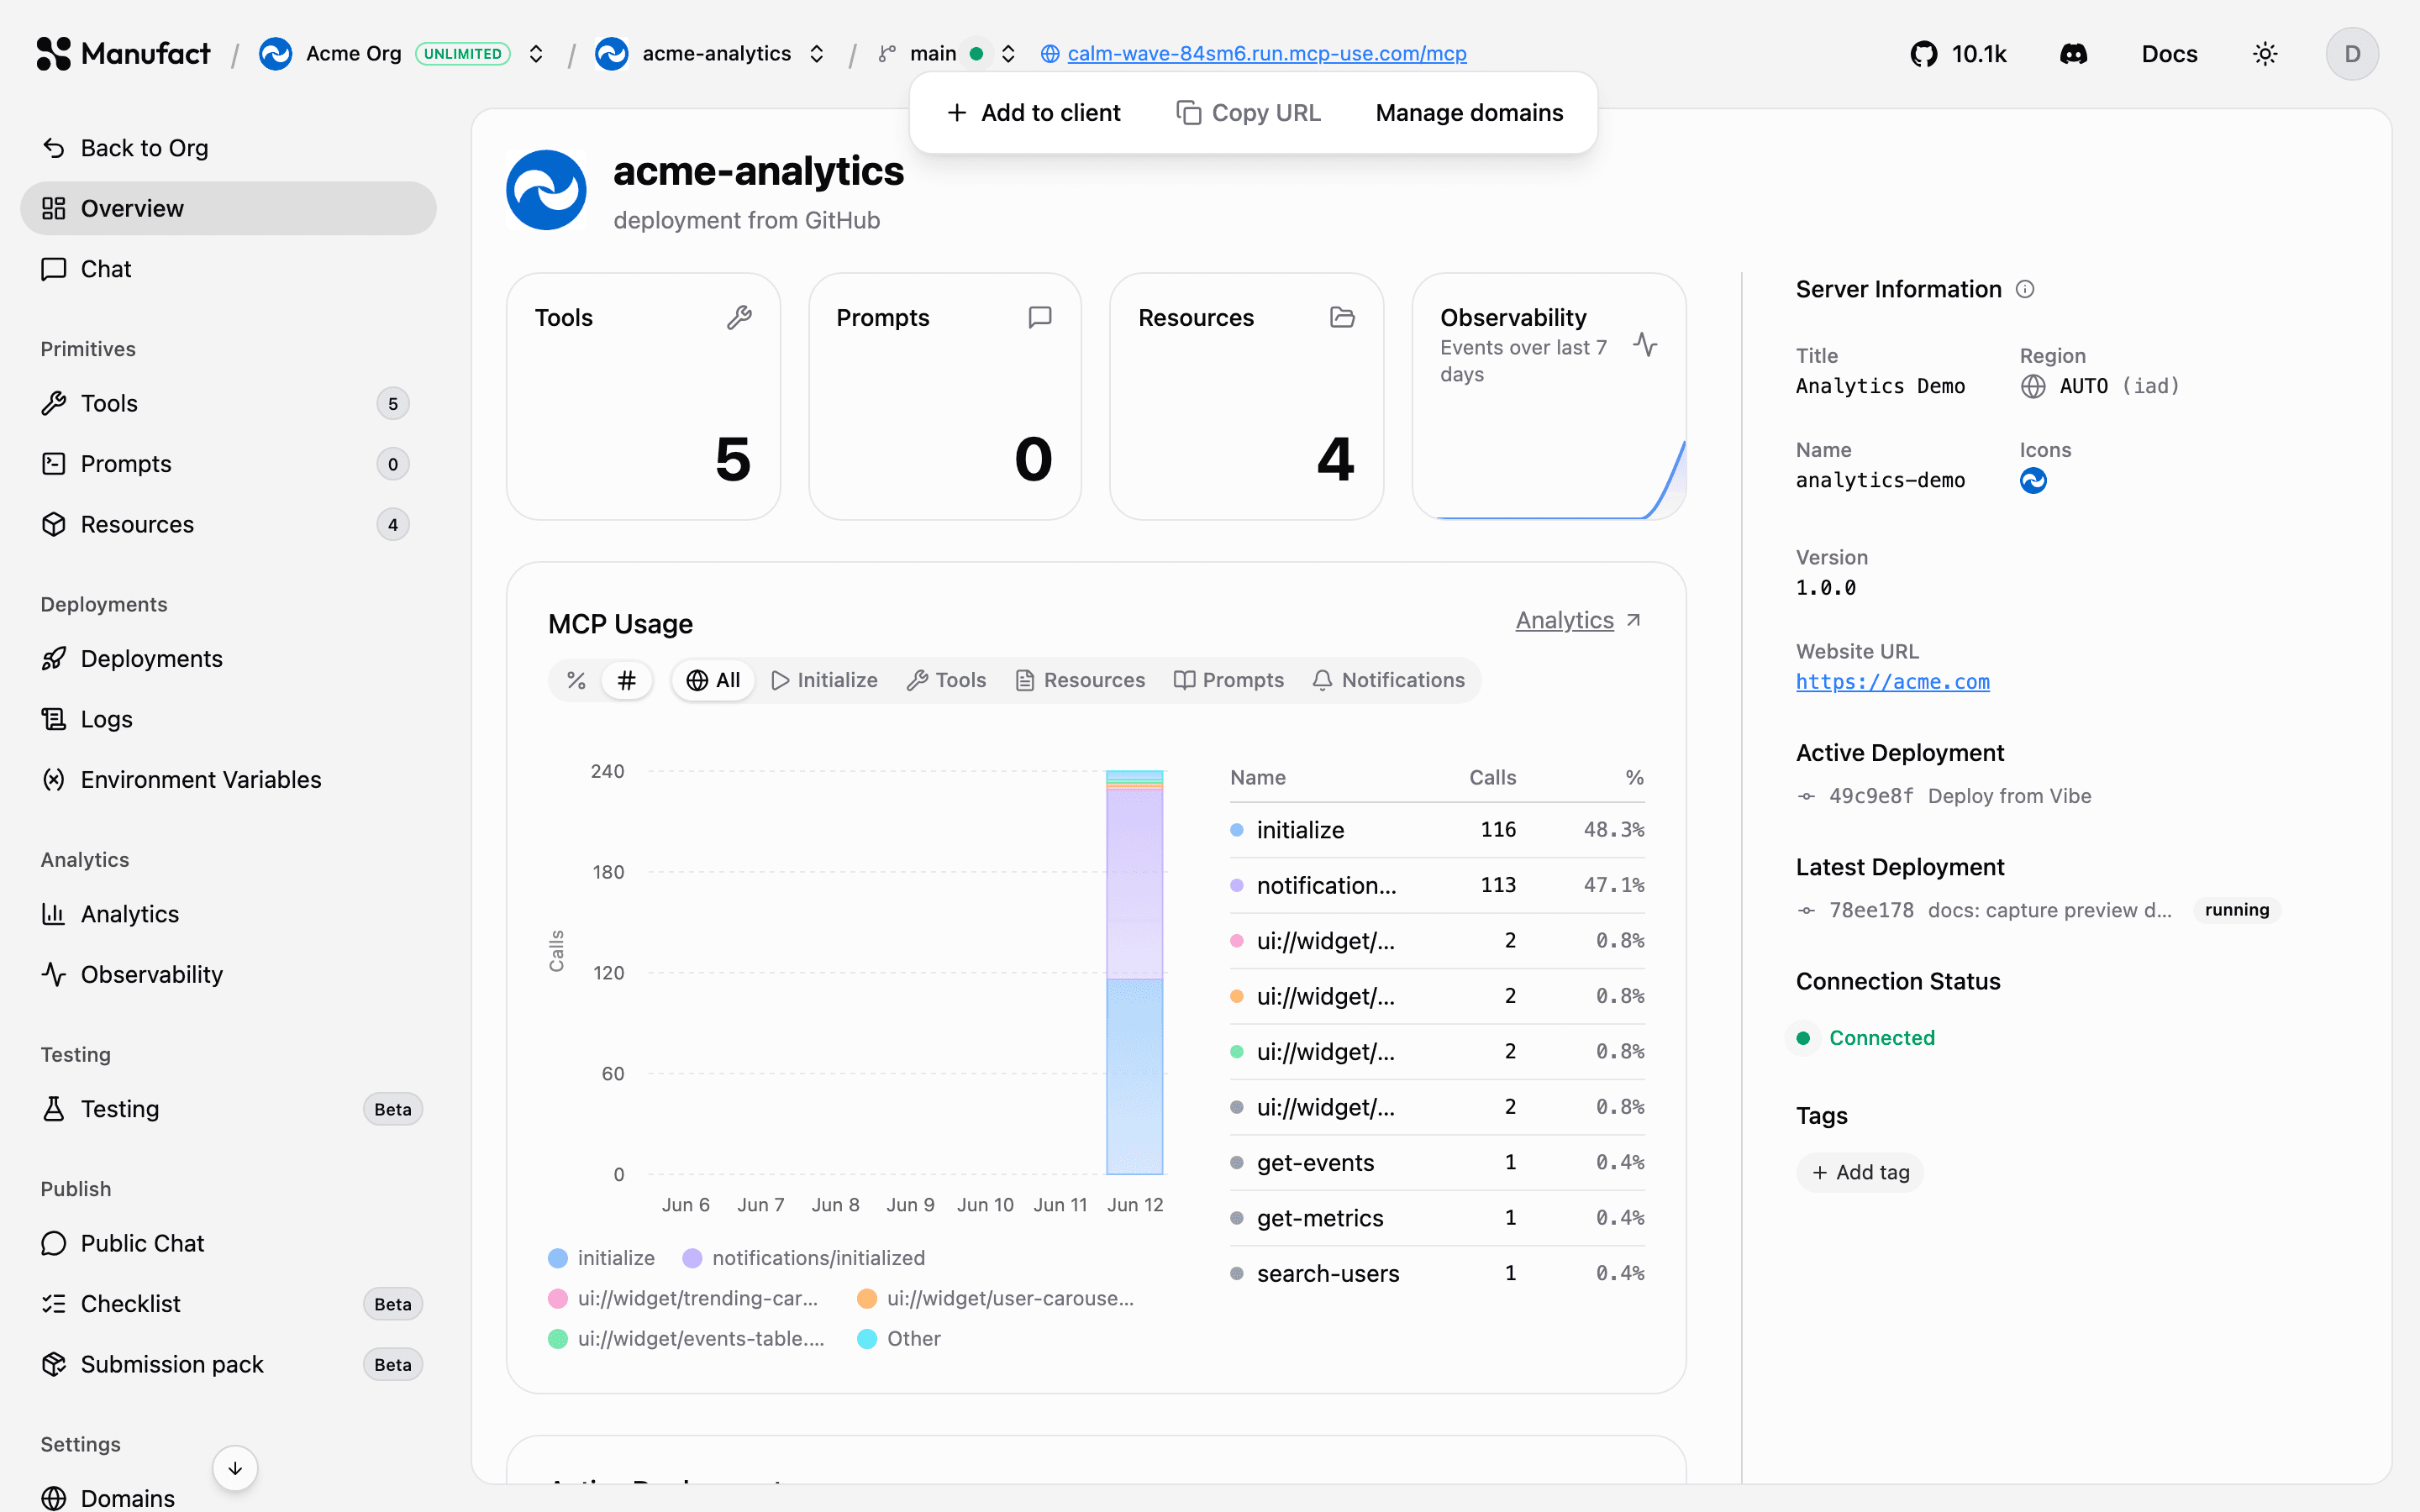
Task: Open Tools under Primitives in sidebar
Action: point(228,403)
